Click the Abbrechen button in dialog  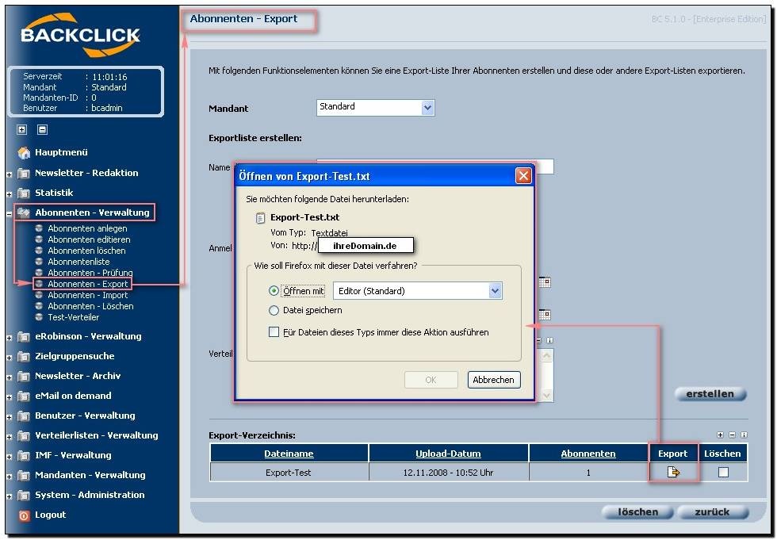point(493,380)
